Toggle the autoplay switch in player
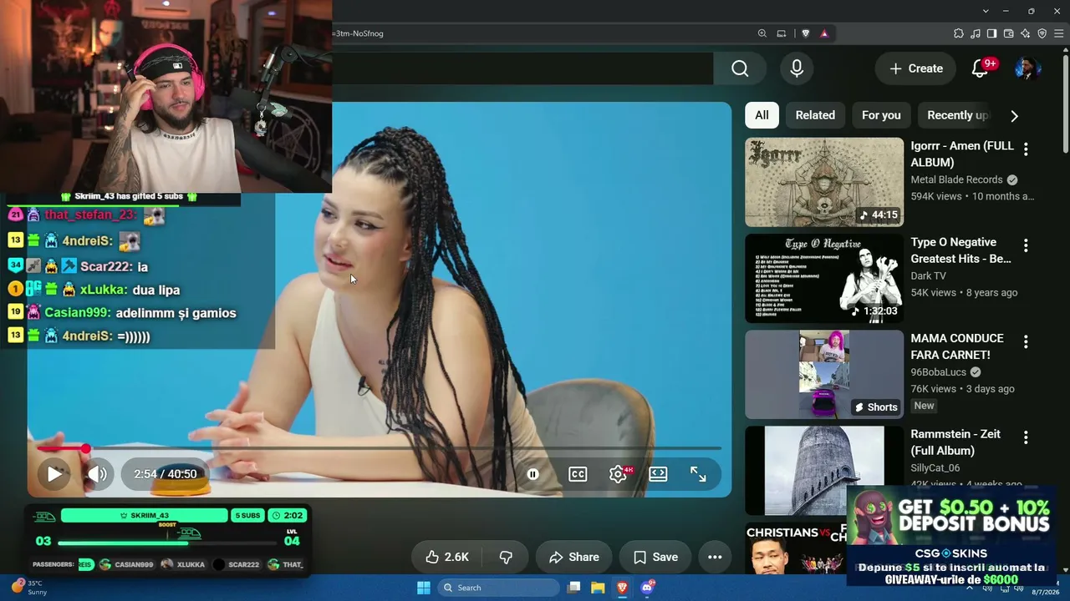The height and width of the screenshot is (601, 1070). tap(532, 474)
